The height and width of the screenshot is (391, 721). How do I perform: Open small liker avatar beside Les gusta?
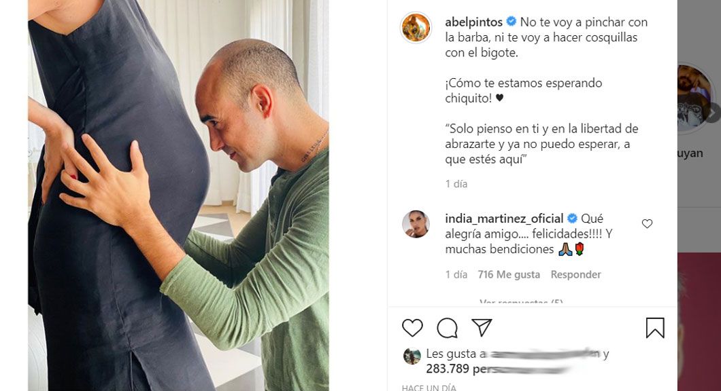[412, 356]
